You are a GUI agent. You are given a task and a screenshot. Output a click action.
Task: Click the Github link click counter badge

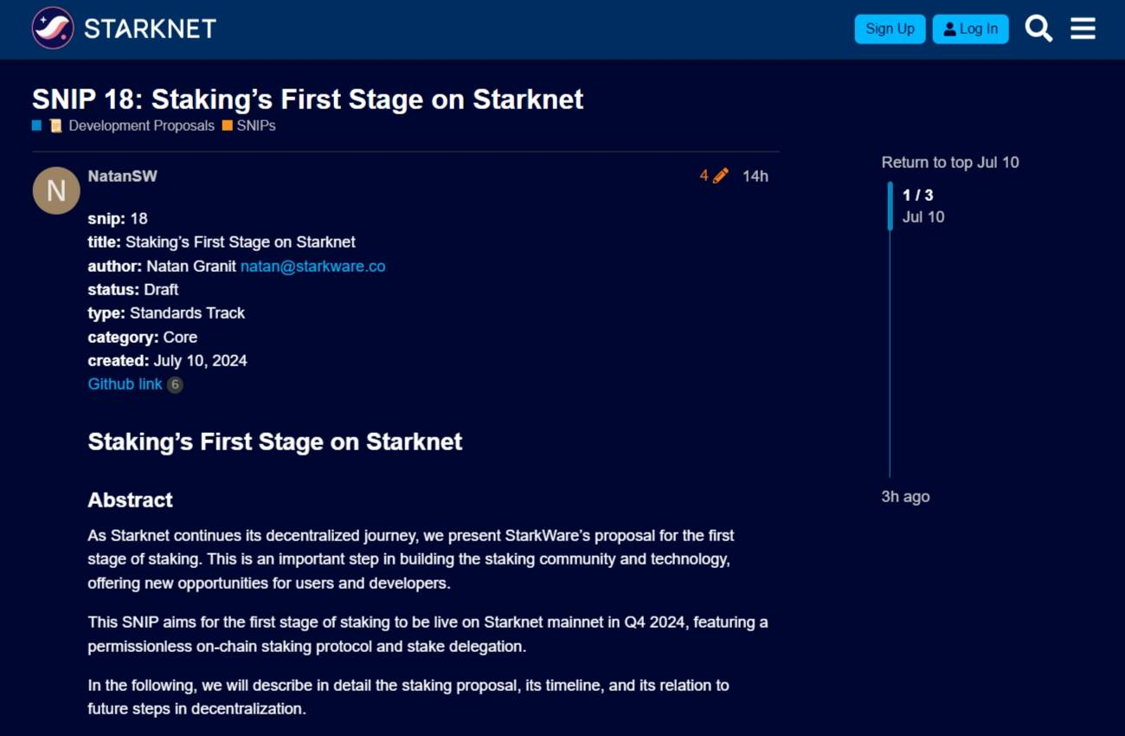175,384
